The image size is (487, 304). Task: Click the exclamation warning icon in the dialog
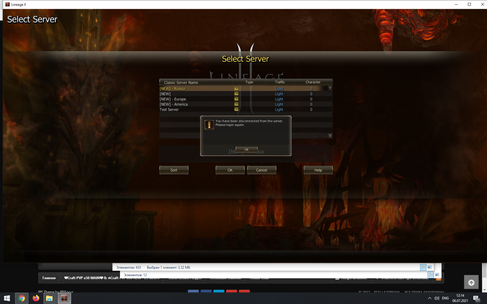tap(209, 125)
